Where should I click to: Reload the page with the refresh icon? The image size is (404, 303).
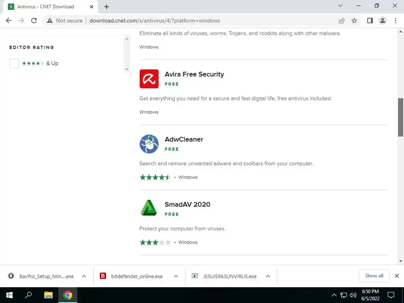coord(34,21)
